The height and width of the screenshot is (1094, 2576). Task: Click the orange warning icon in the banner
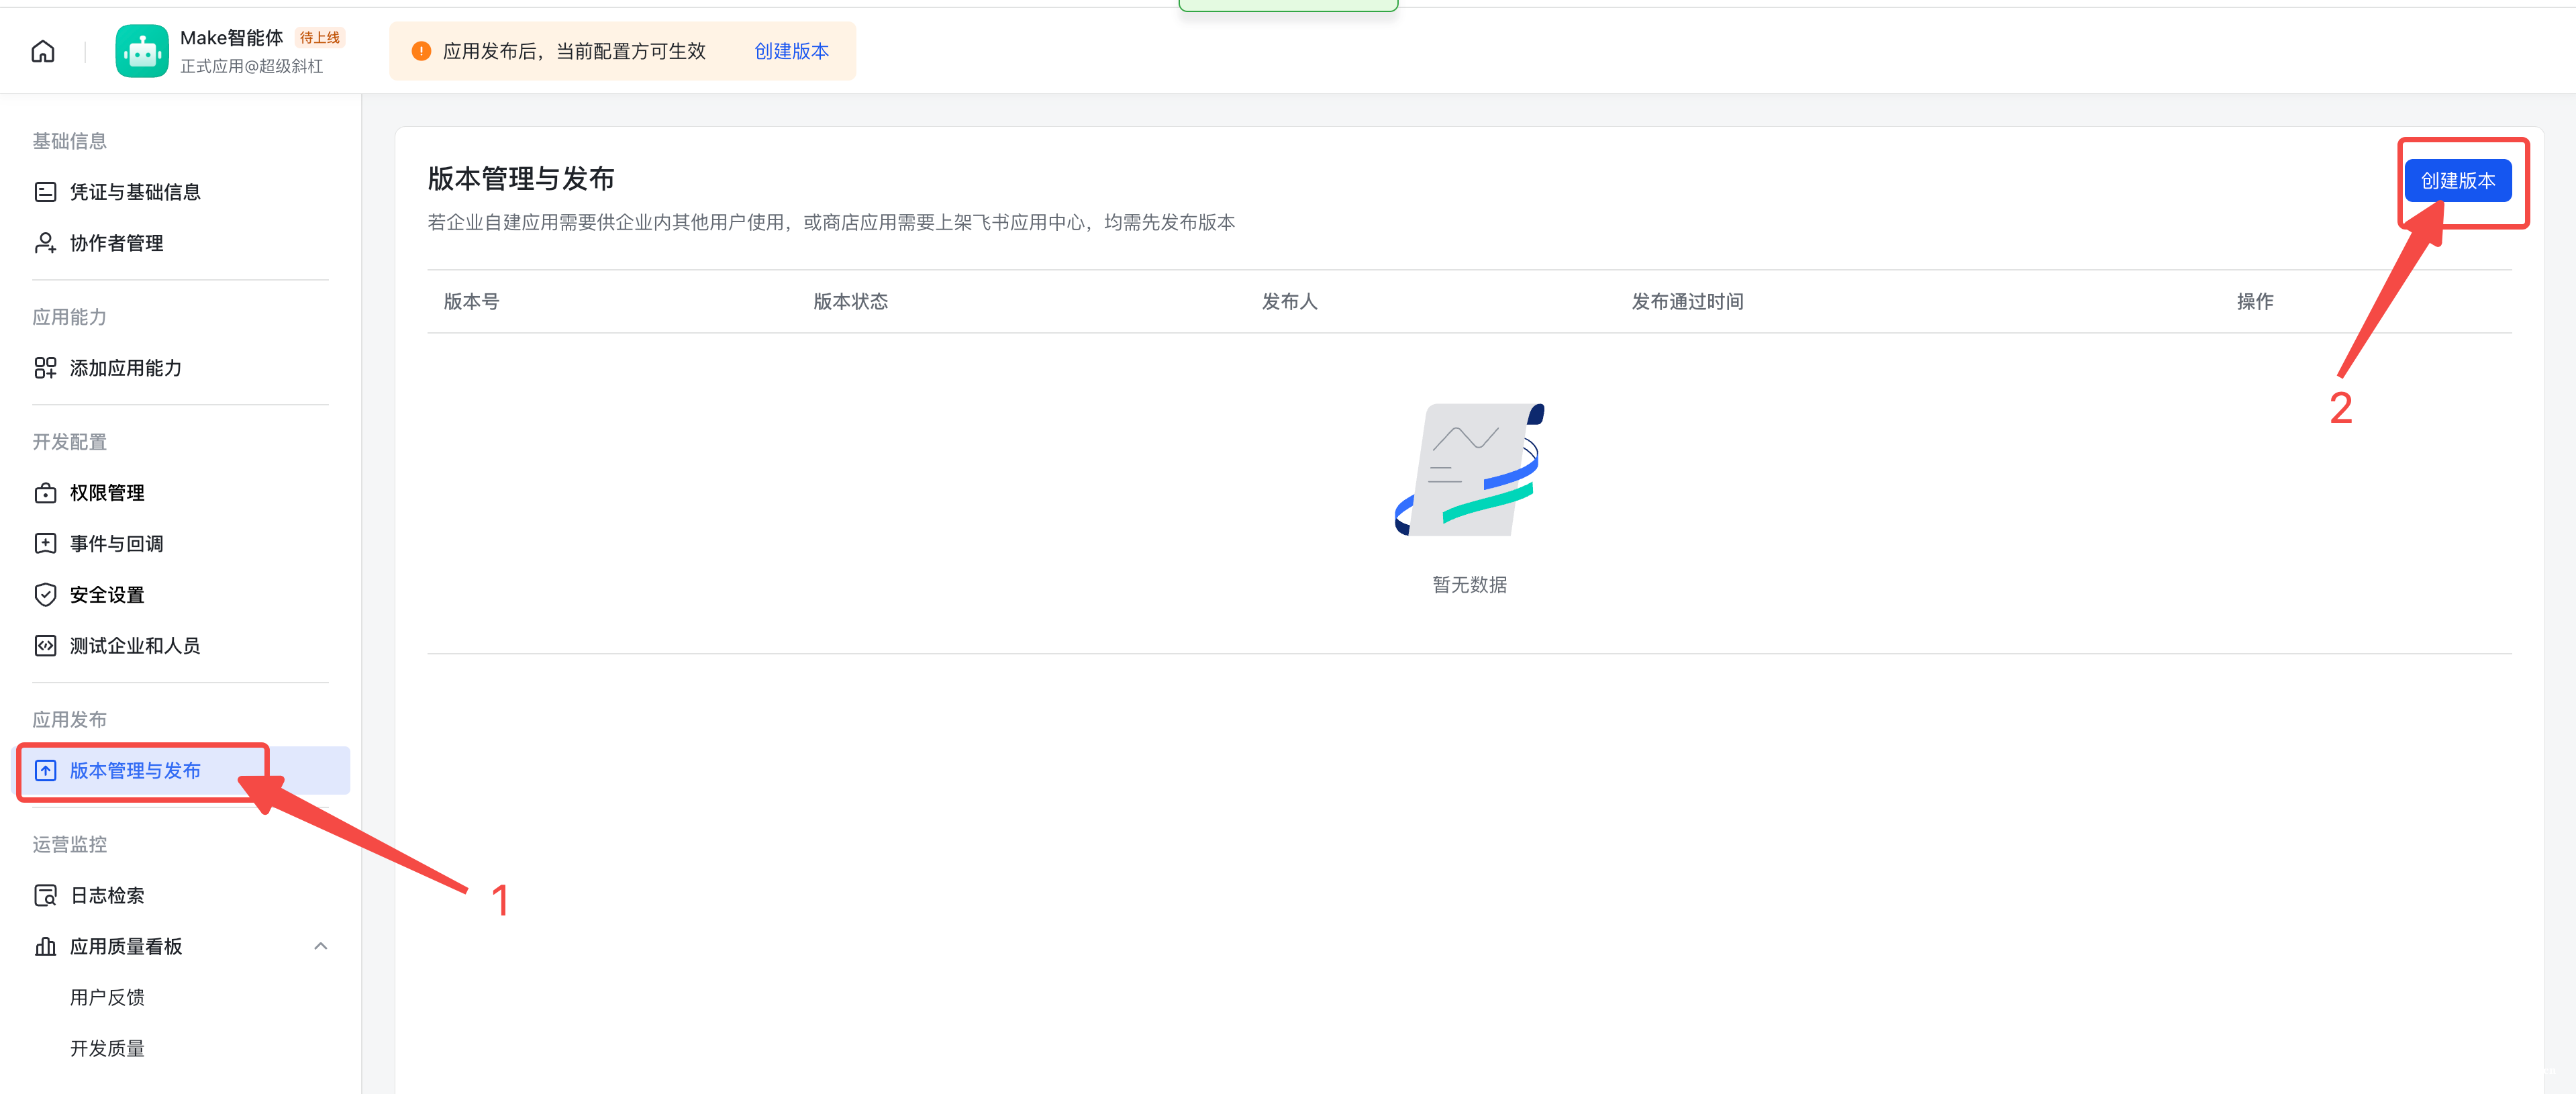[421, 50]
